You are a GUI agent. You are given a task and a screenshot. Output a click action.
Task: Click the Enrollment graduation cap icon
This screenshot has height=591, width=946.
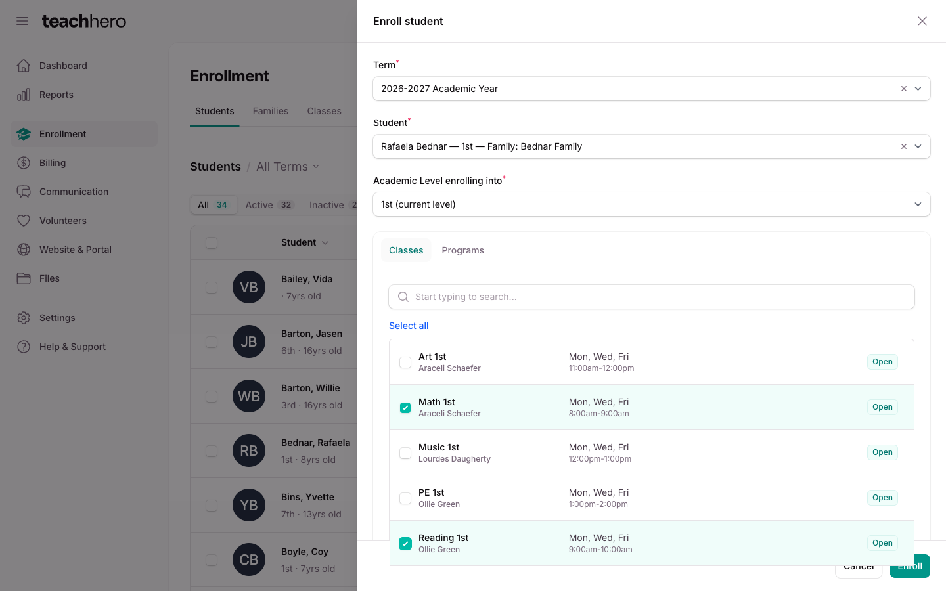tap(24, 134)
